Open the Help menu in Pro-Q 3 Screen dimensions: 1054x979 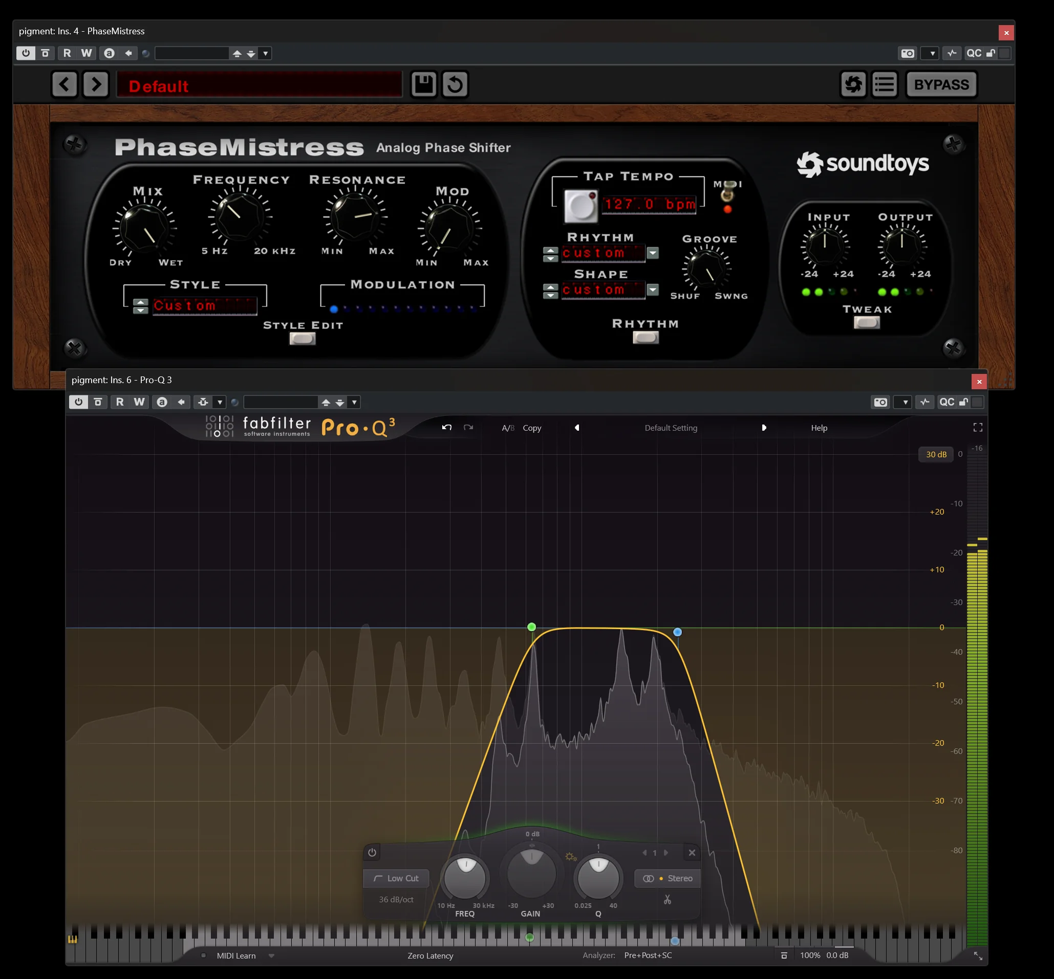point(819,428)
